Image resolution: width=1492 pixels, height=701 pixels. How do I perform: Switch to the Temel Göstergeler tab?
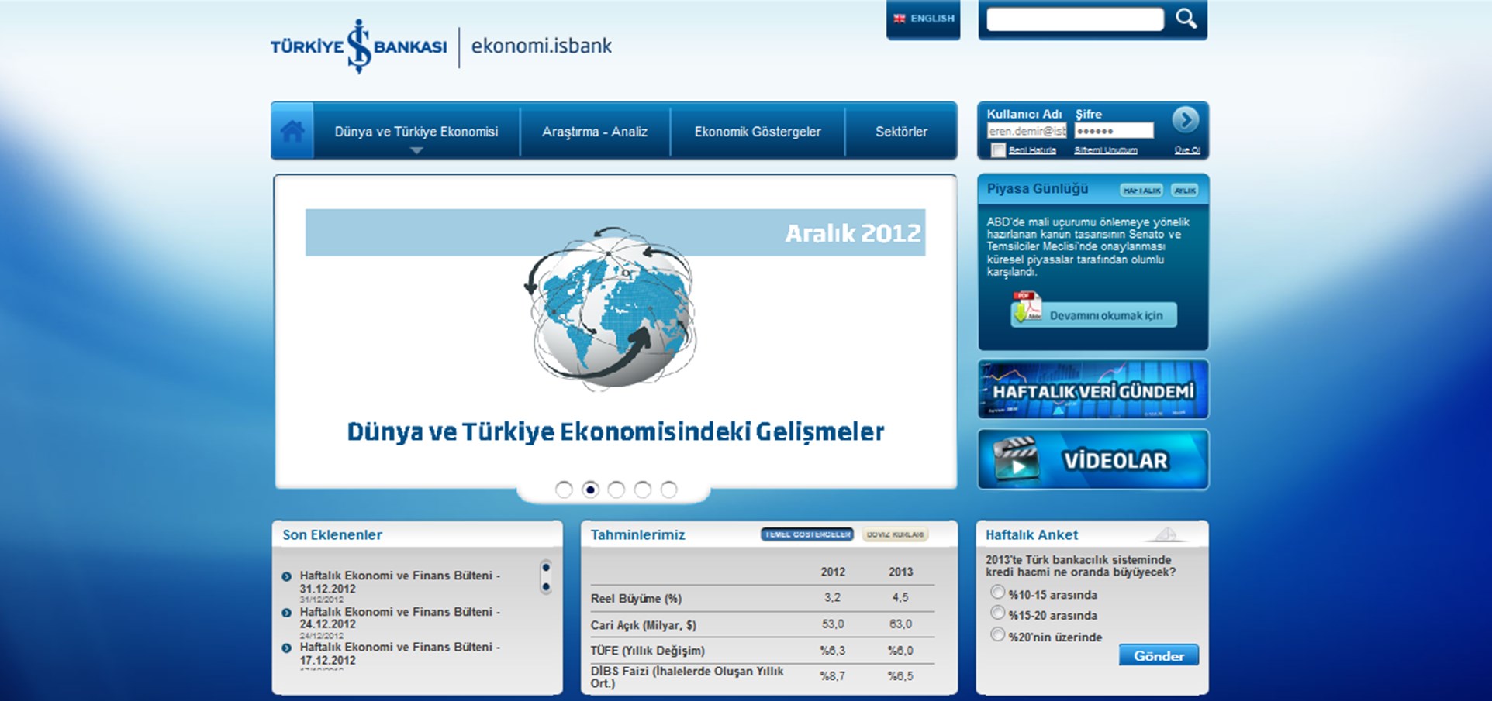click(x=807, y=534)
